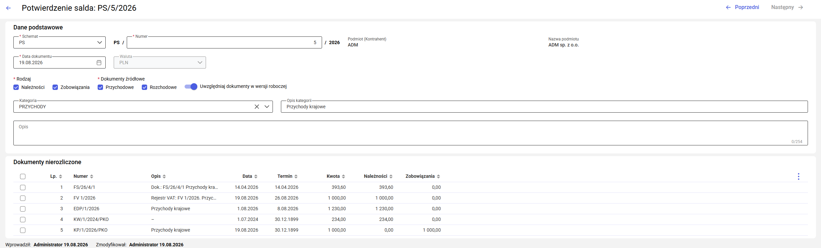
Task: Sort table by Termin column arrows
Action: [x=296, y=176]
